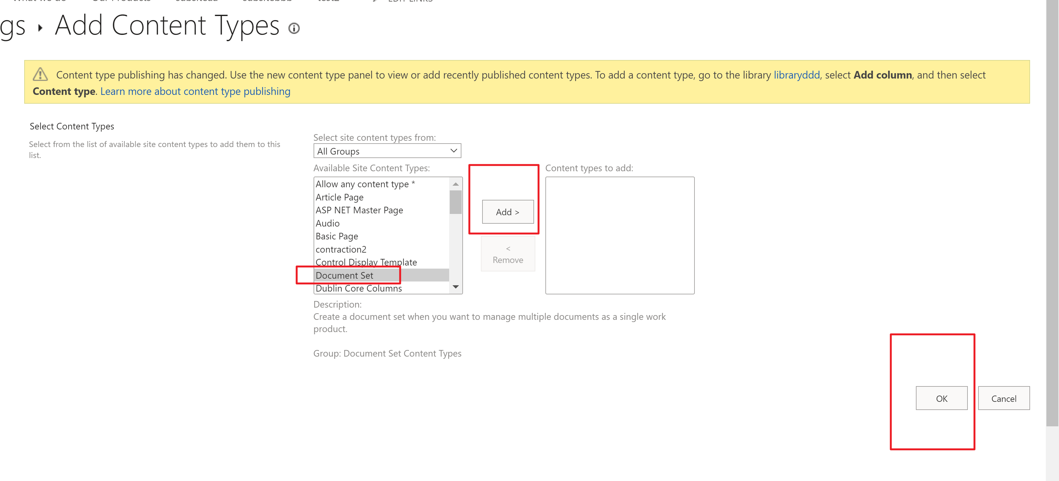Image resolution: width=1059 pixels, height=481 pixels.
Task: Click list scrollbar up arrow
Action: [455, 184]
